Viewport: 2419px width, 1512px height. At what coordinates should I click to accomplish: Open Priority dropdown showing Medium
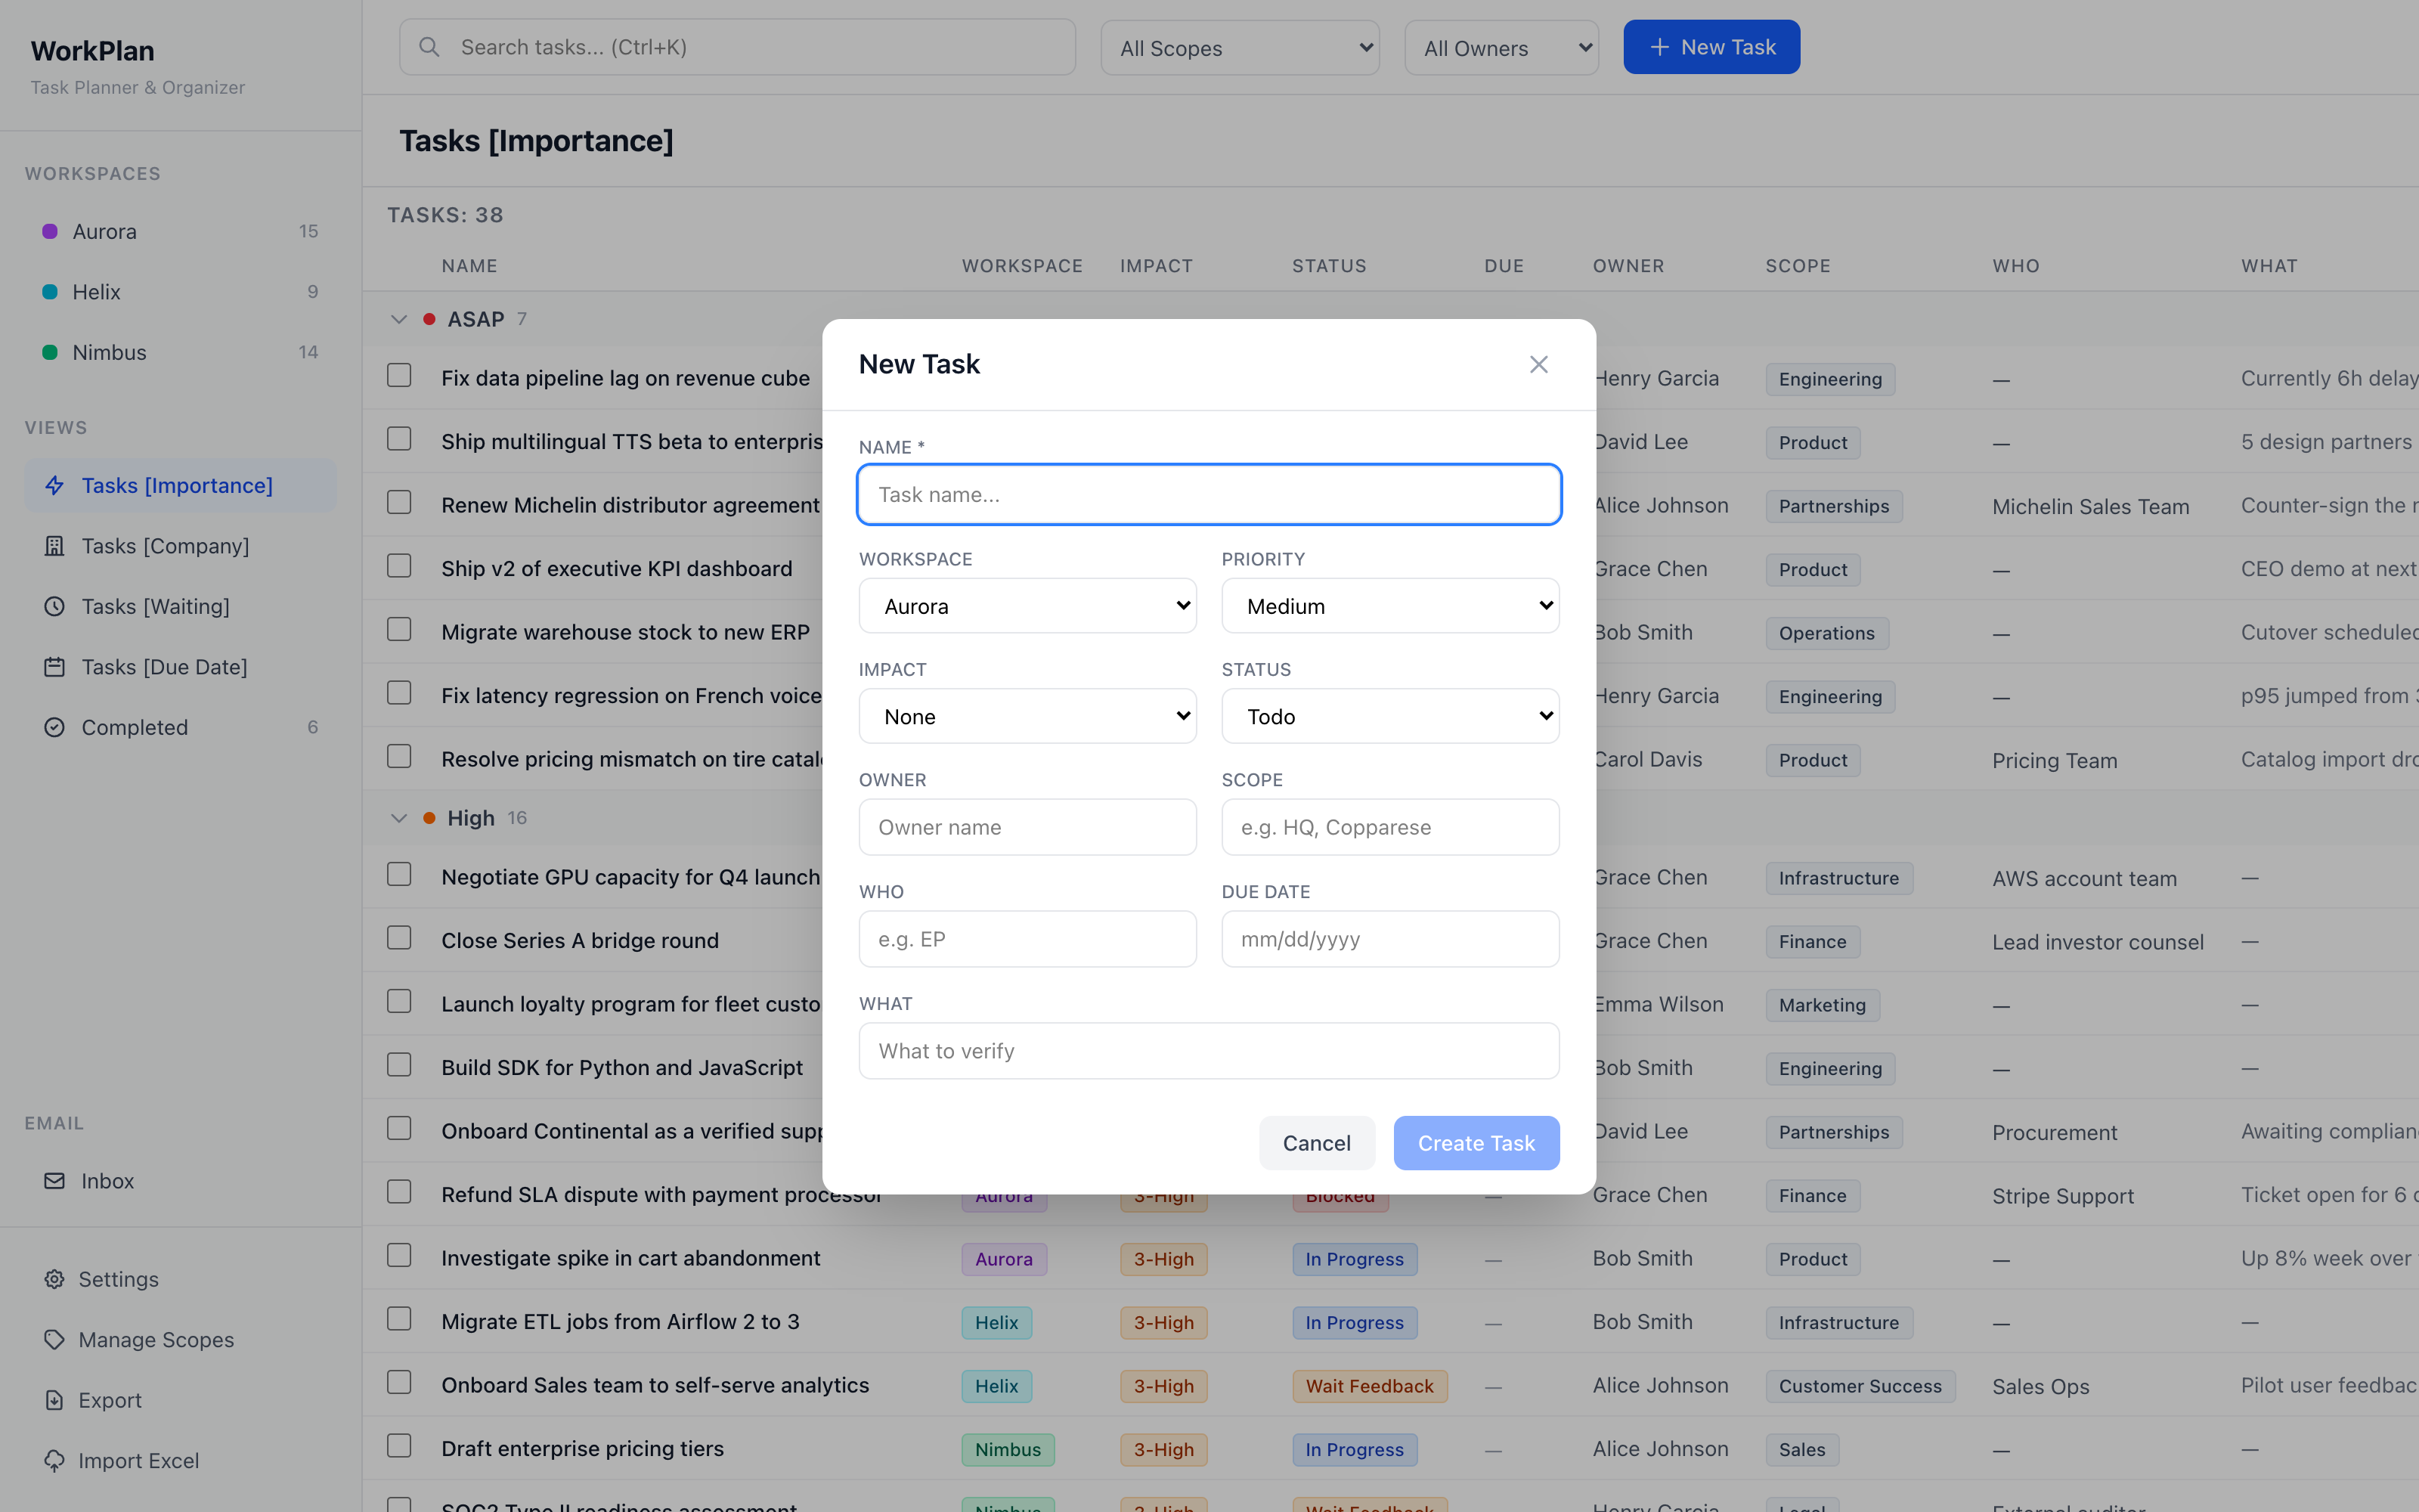[x=1390, y=606]
